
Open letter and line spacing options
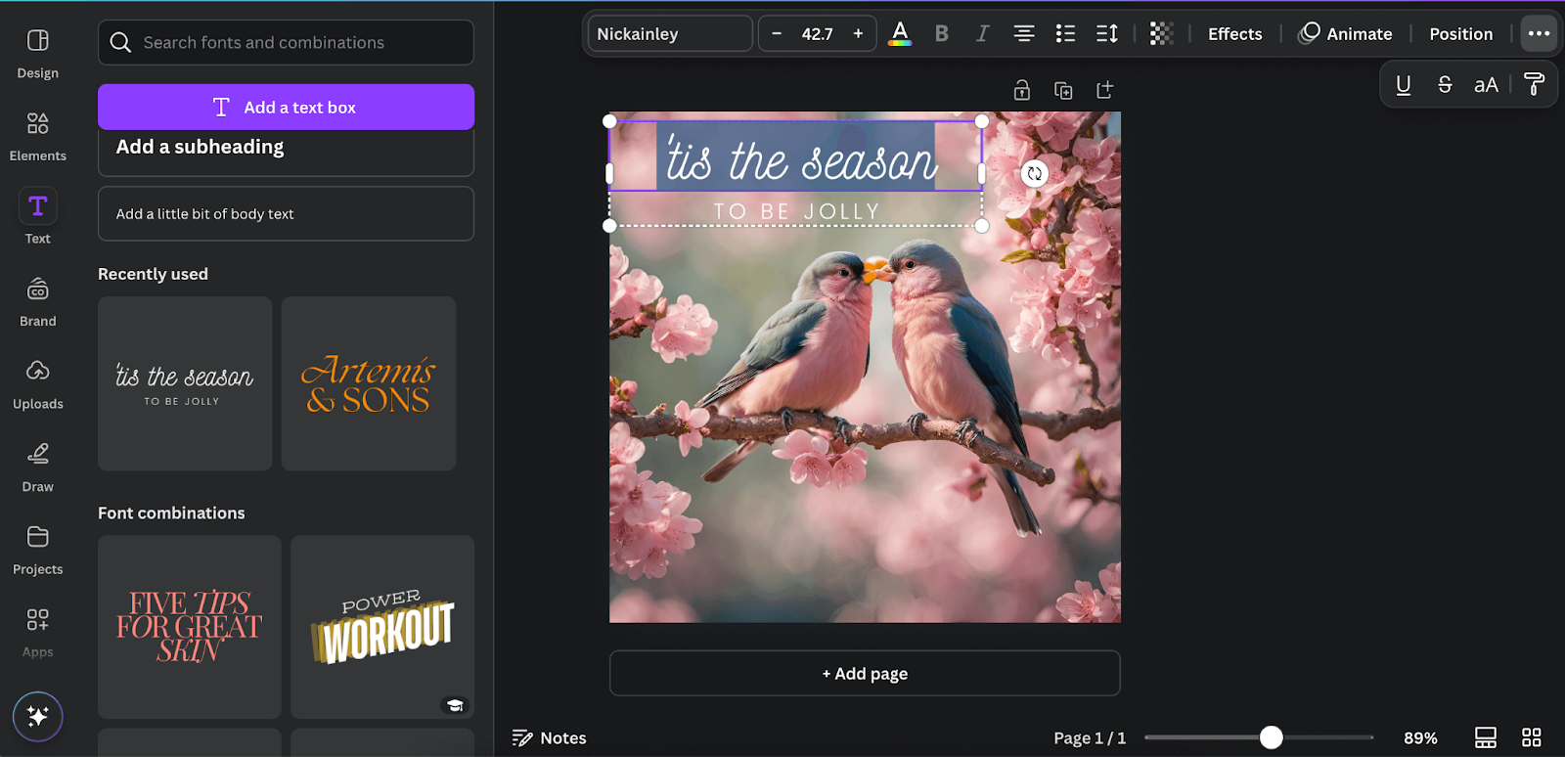(x=1106, y=34)
